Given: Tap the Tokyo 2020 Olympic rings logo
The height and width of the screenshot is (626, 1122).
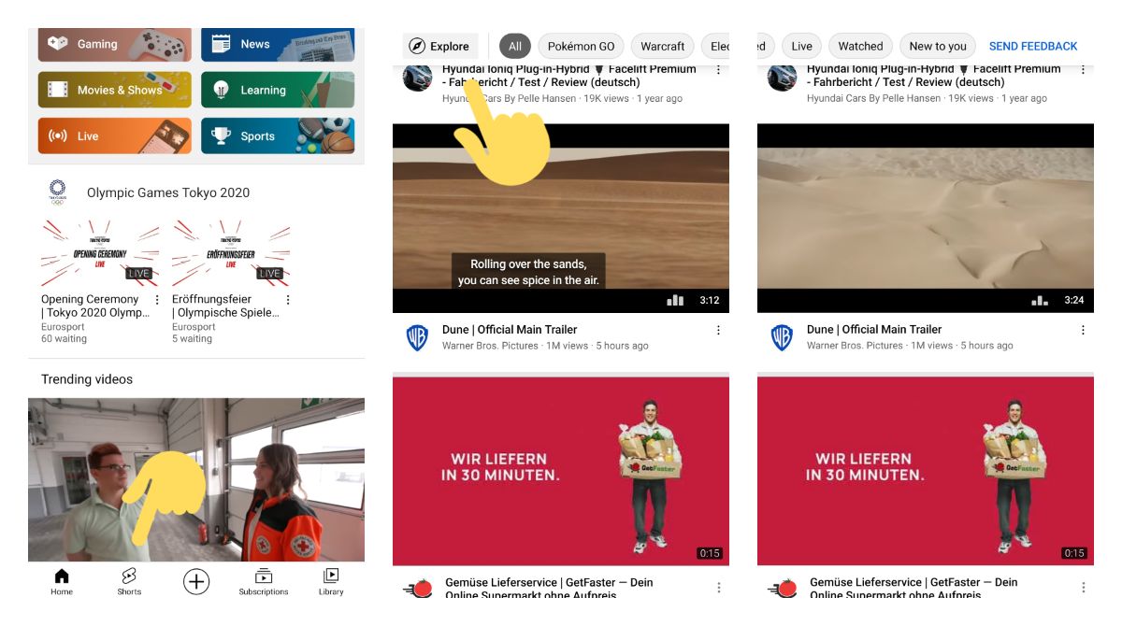Looking at the screenshot, I should click(x=57, y=192).
